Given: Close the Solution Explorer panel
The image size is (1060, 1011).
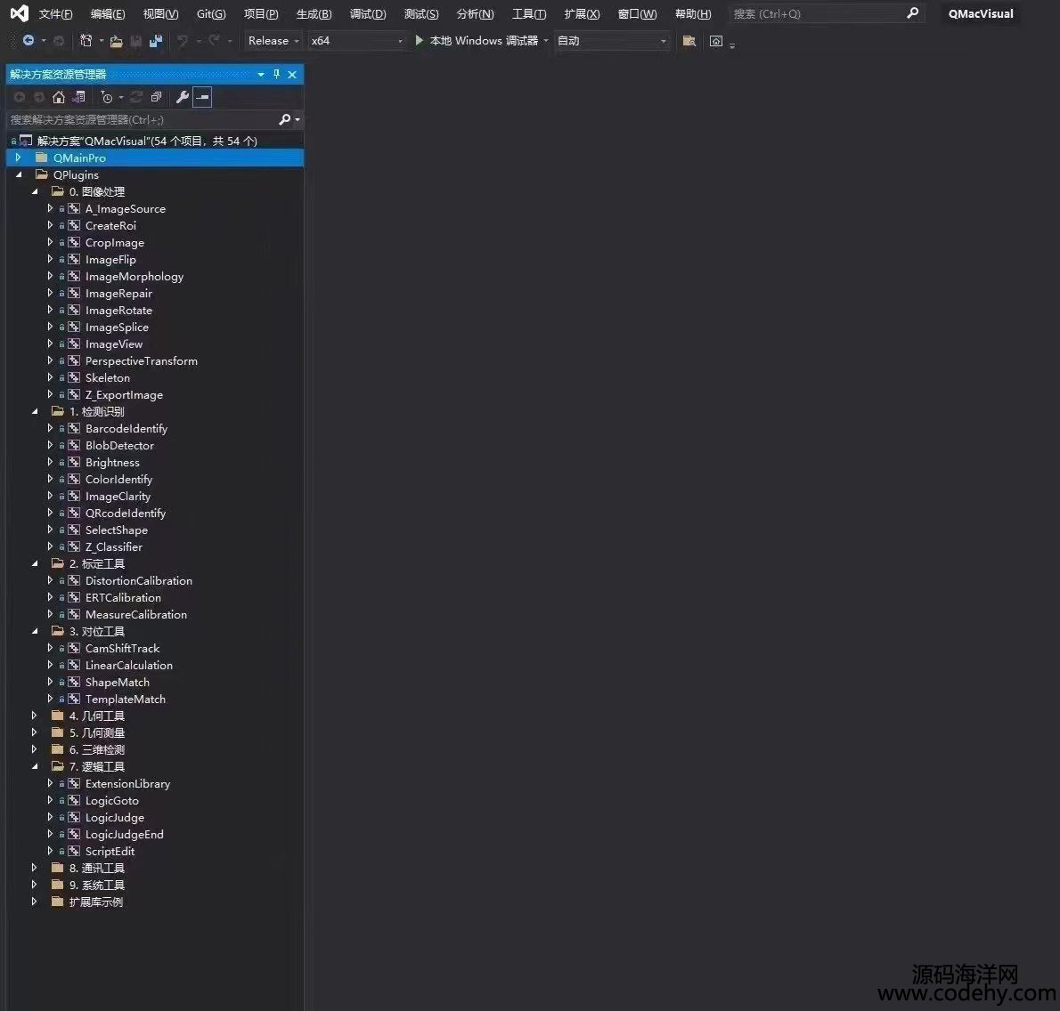Looking at the screenshot, I should coord(292,74).
